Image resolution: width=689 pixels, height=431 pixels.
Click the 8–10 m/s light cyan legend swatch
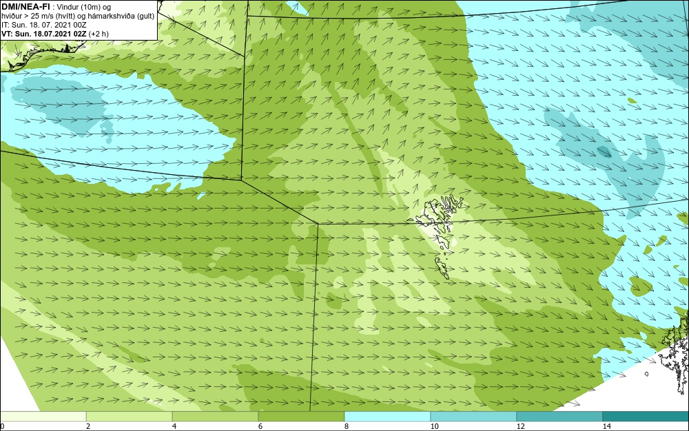[387, 417]
